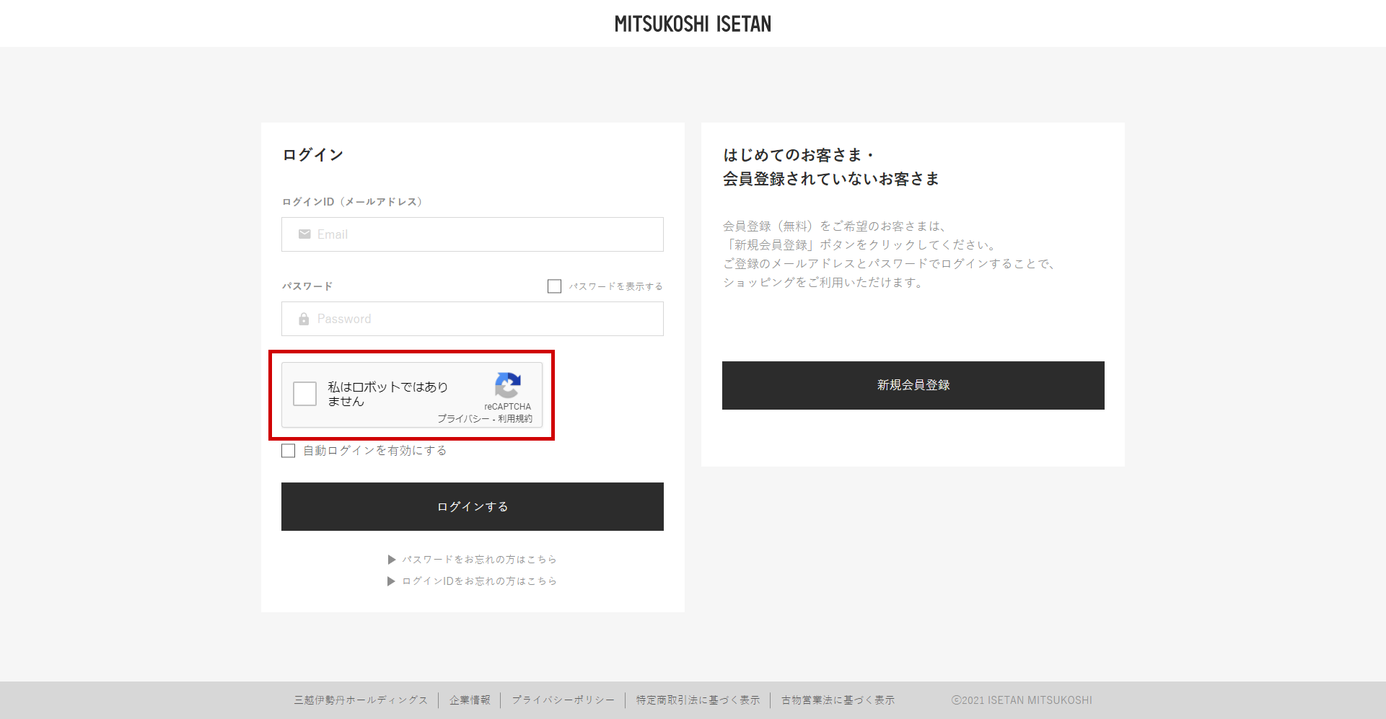Open プライバシーポリシー footer link
Viewport: 1386px width, 719px height.
coord(563,700)
